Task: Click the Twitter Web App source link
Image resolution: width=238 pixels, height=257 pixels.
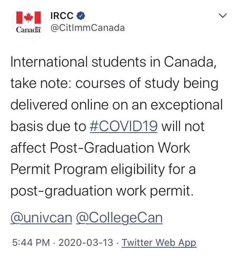Action: tap(159, 242)
